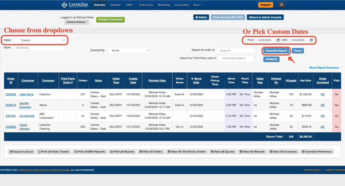This screenshot has height=186, width=345.
Task: Sort by Revised Date column header
Action: [x=157, y=80]
